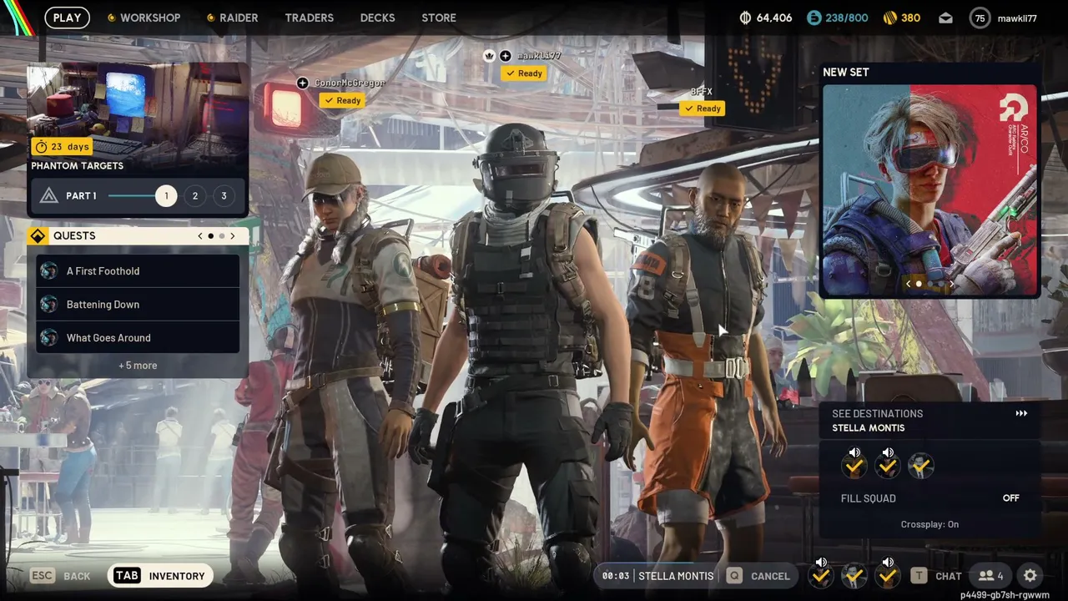This screenshot has height=601, width=1068.
Task: Open the PLAY tab
Action: (67, 18)
